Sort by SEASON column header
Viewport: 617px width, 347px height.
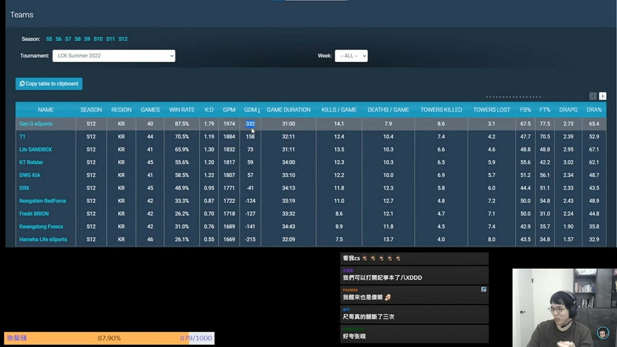91,110
